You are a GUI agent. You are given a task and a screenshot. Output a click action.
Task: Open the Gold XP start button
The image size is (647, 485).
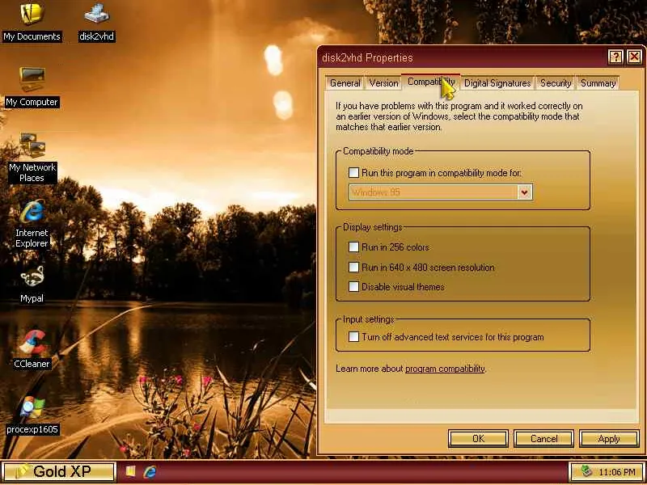[x=58, y=471]
